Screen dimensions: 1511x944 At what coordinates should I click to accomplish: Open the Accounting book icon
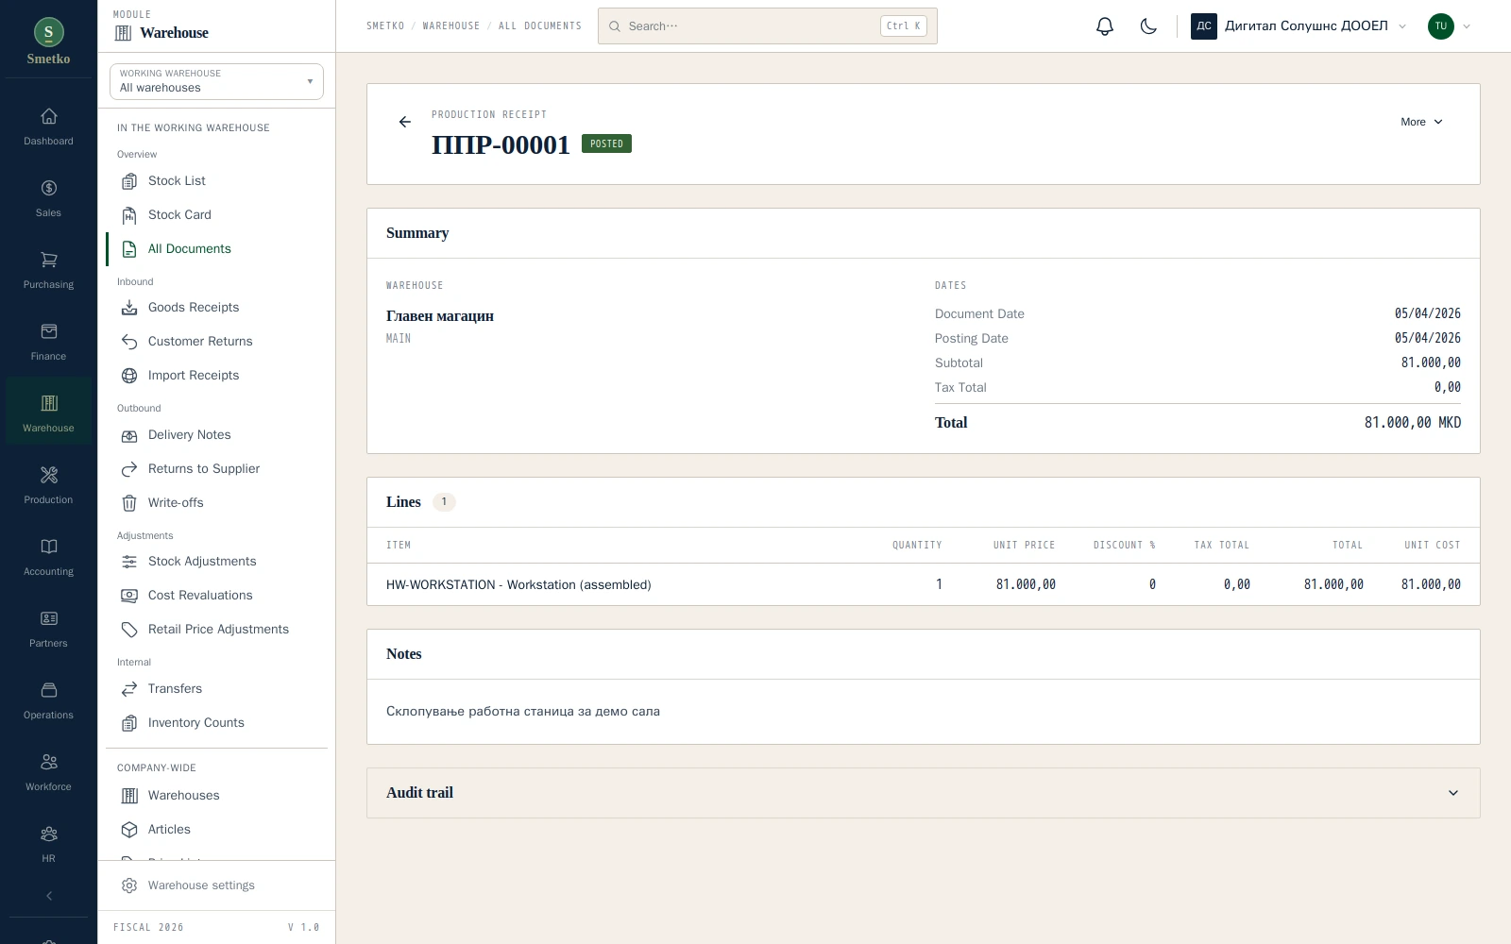point(49,547)
